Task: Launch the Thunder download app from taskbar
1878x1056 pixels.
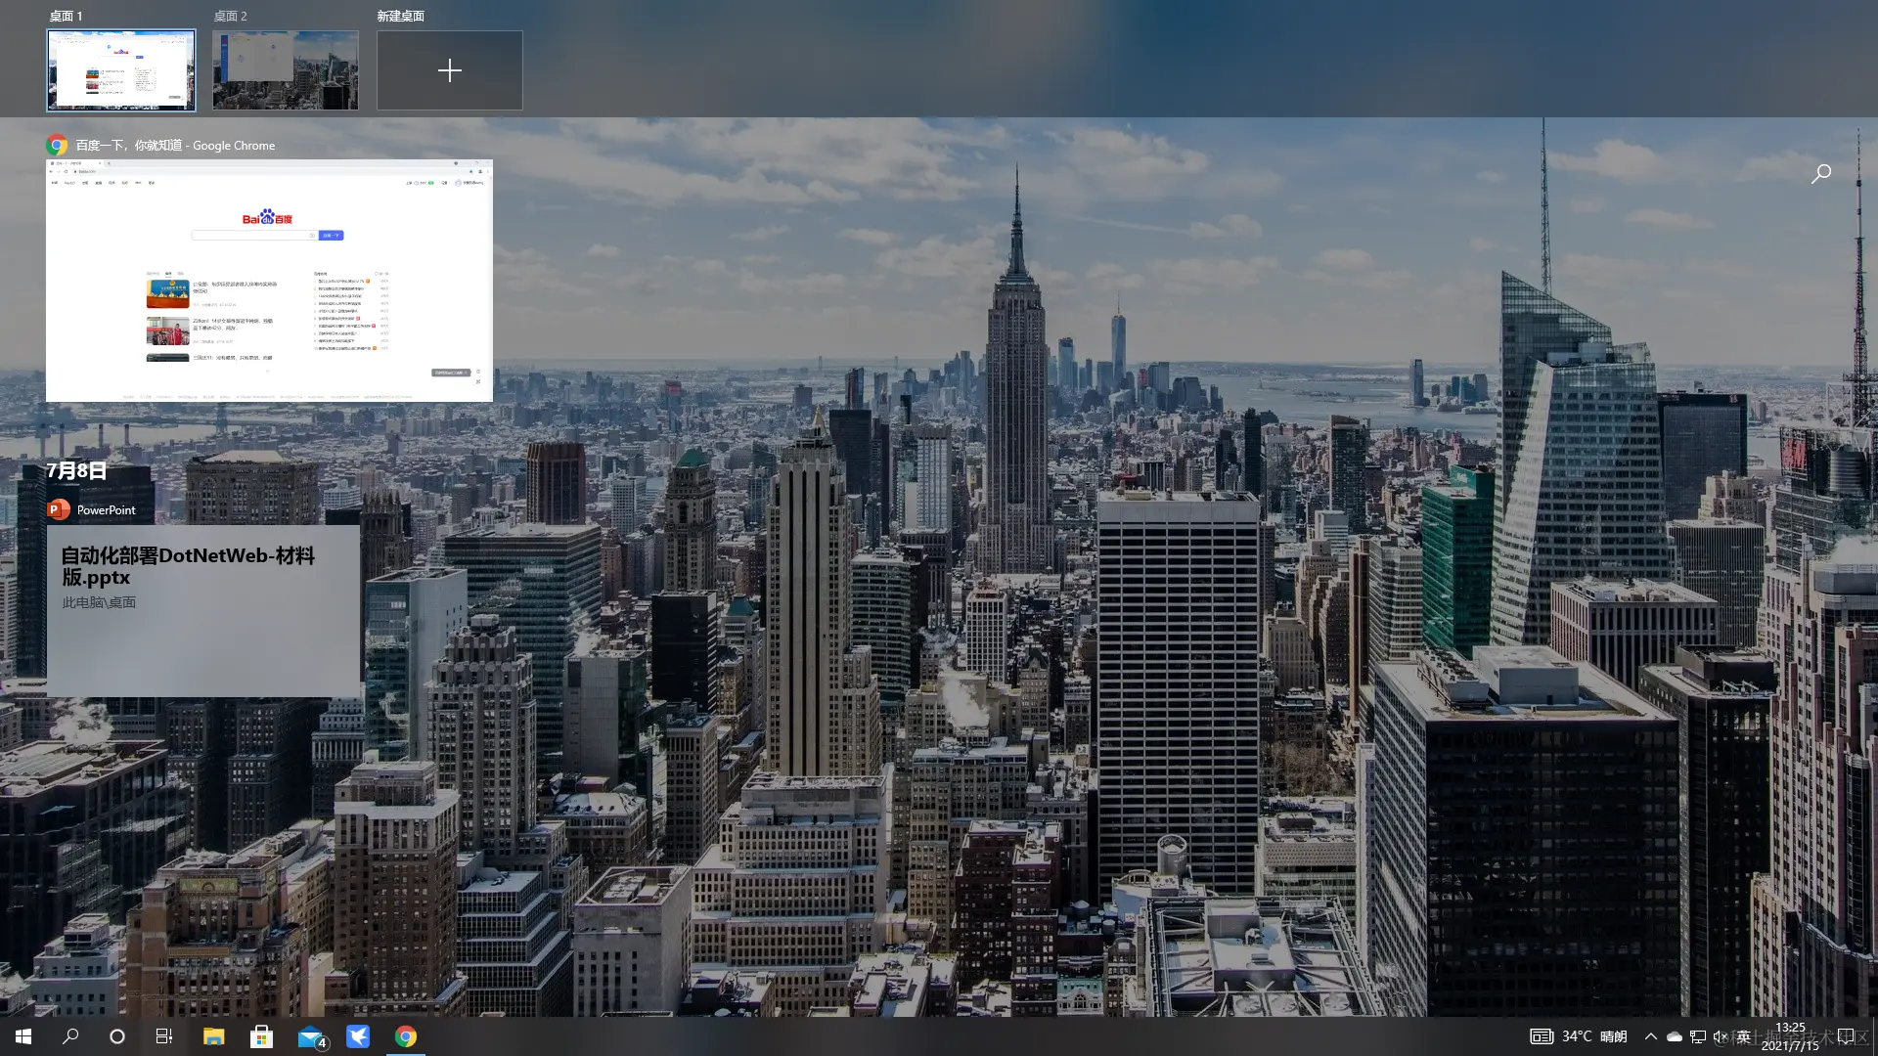Action: [x=359, y=1035]
